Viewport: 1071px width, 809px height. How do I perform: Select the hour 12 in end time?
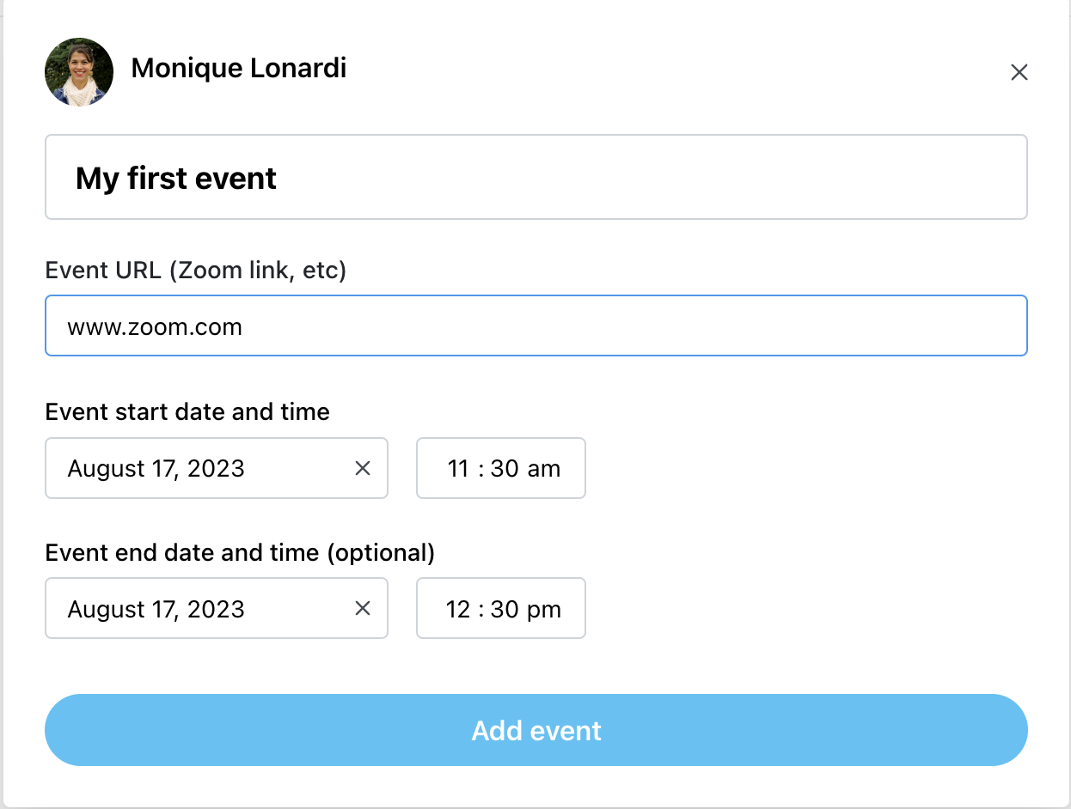458,609
